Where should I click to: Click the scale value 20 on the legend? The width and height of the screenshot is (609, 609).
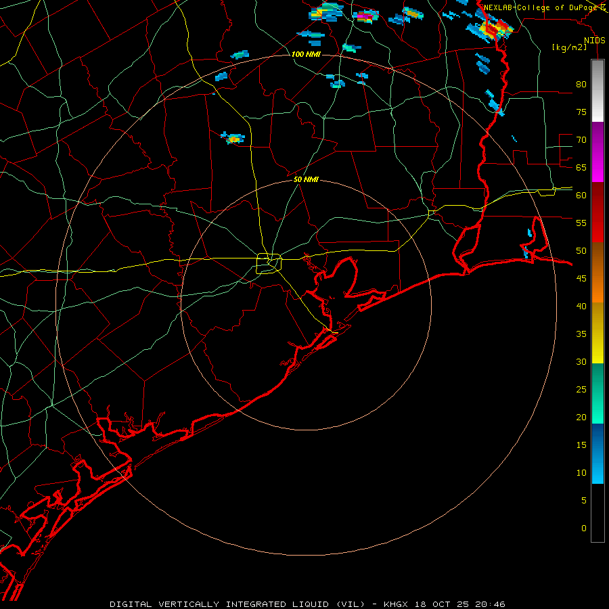click(581, 417)
